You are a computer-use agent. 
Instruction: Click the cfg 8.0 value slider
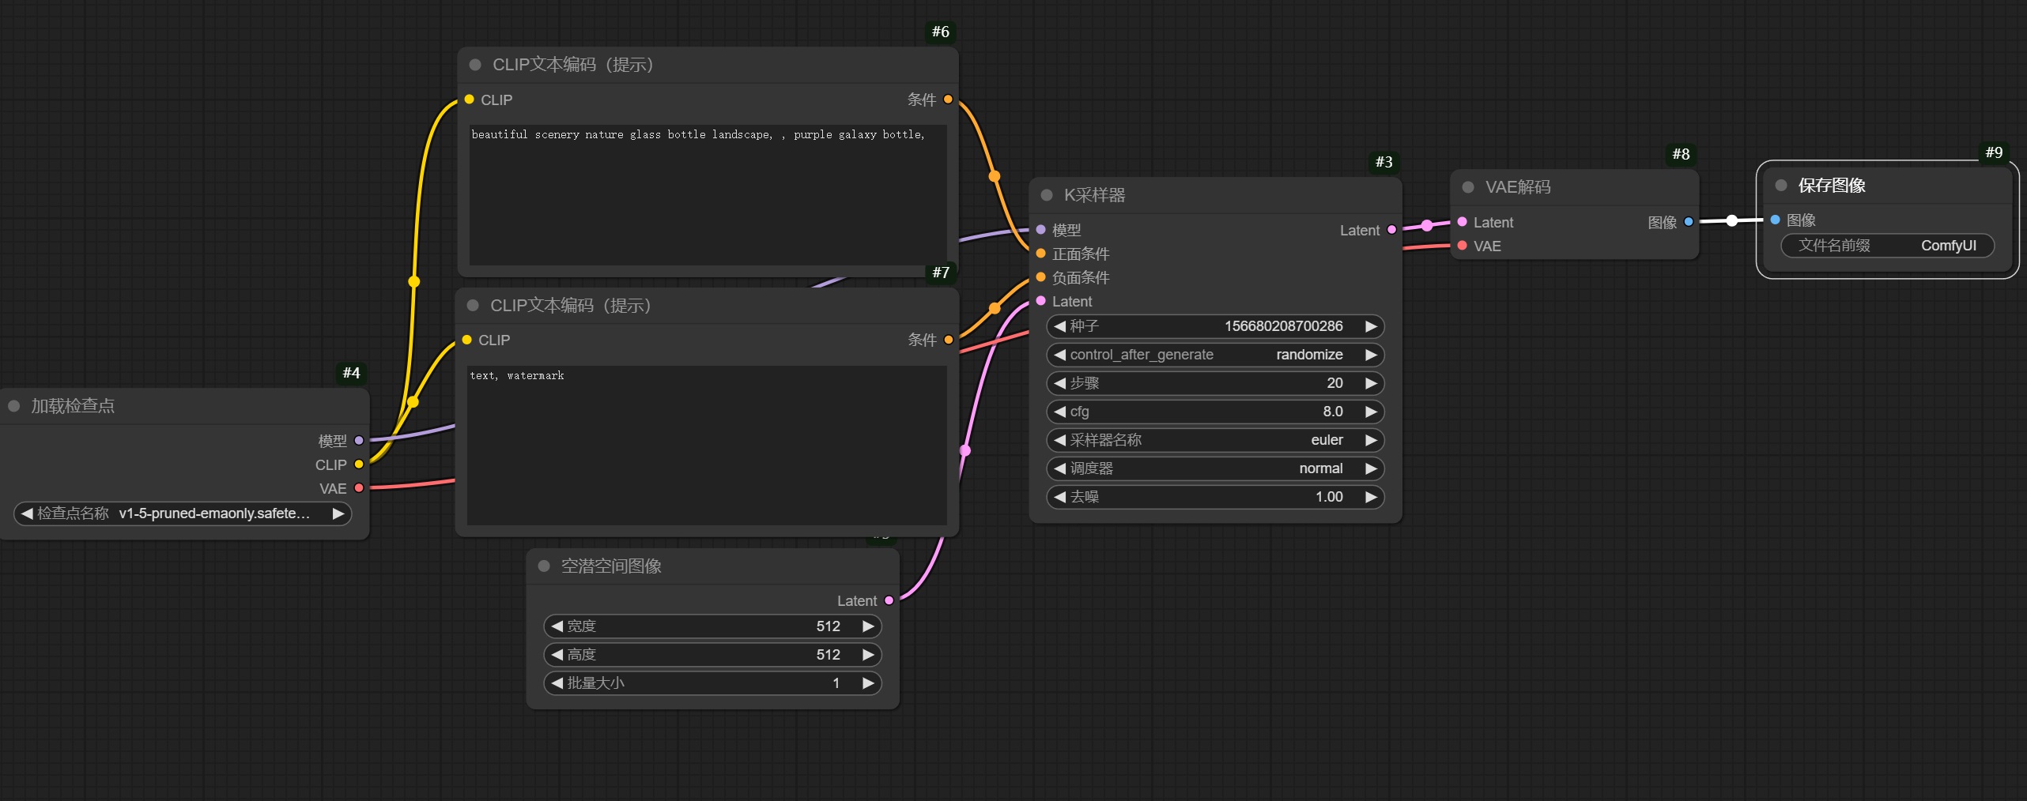pos(1214,412)
